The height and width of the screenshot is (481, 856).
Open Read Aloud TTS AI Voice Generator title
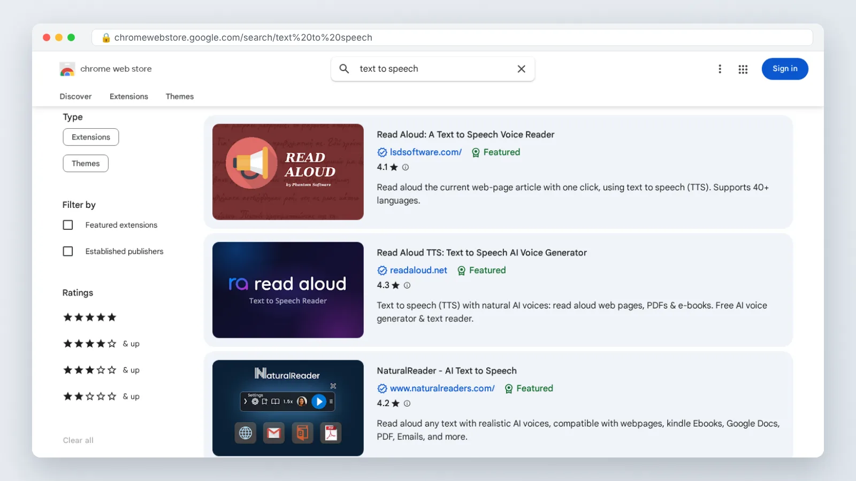tap(481, 253)
